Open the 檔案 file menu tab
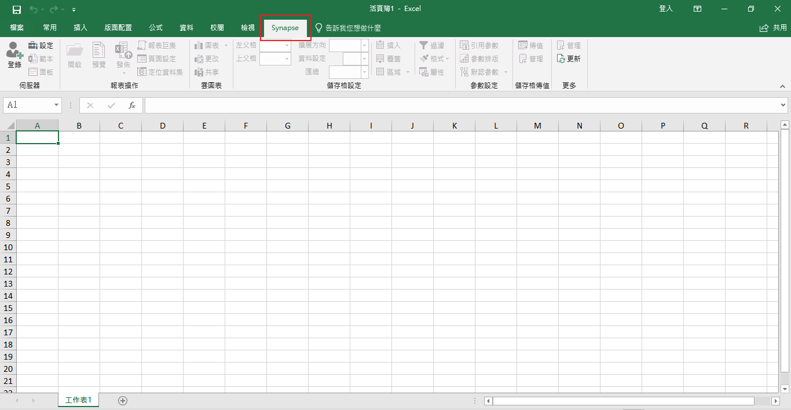Screen dimensions: 791x410 (17, 28)
